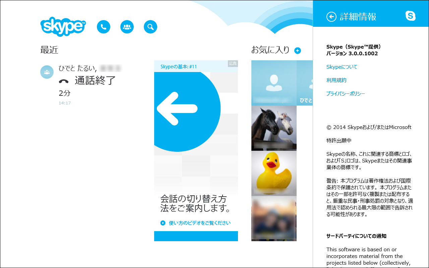
Task: Open the Skypeについて link
Action: 342,67
